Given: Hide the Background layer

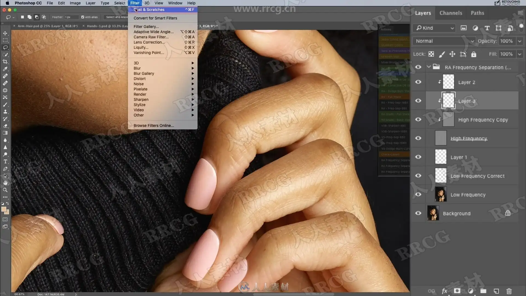Looking at the screenshot, I should tap(418, 213).
